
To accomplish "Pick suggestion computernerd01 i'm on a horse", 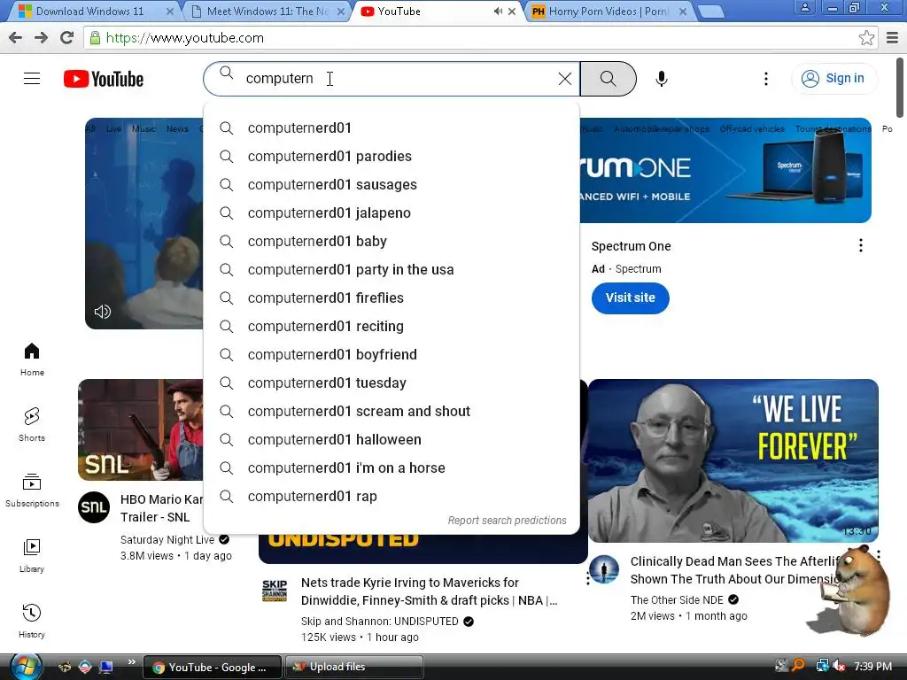I will pyautogui.click(x=391, y=467).
